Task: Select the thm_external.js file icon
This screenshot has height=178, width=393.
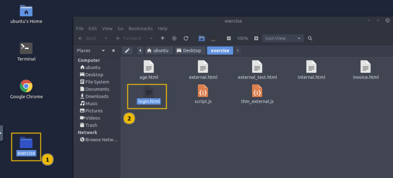Action: point(257,91)
